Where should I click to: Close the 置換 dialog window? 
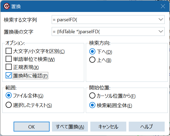coord(163,6)
